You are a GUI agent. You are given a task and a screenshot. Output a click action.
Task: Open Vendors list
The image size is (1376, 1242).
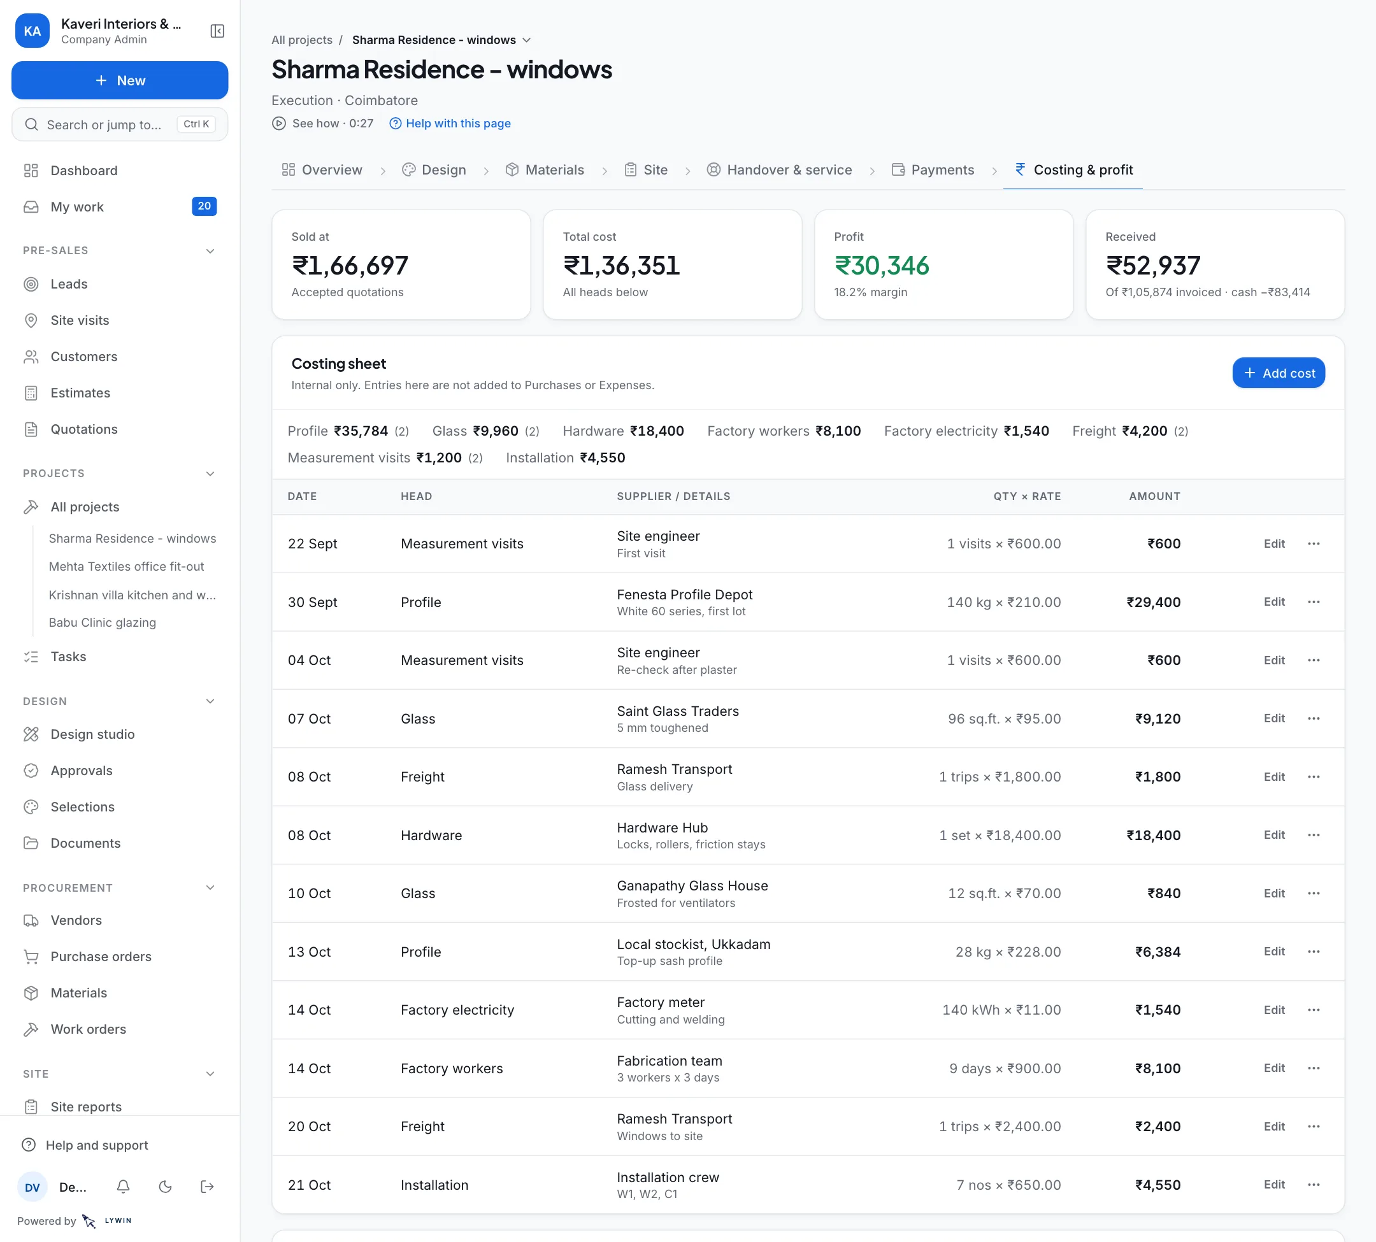click(x=120, y=920)
